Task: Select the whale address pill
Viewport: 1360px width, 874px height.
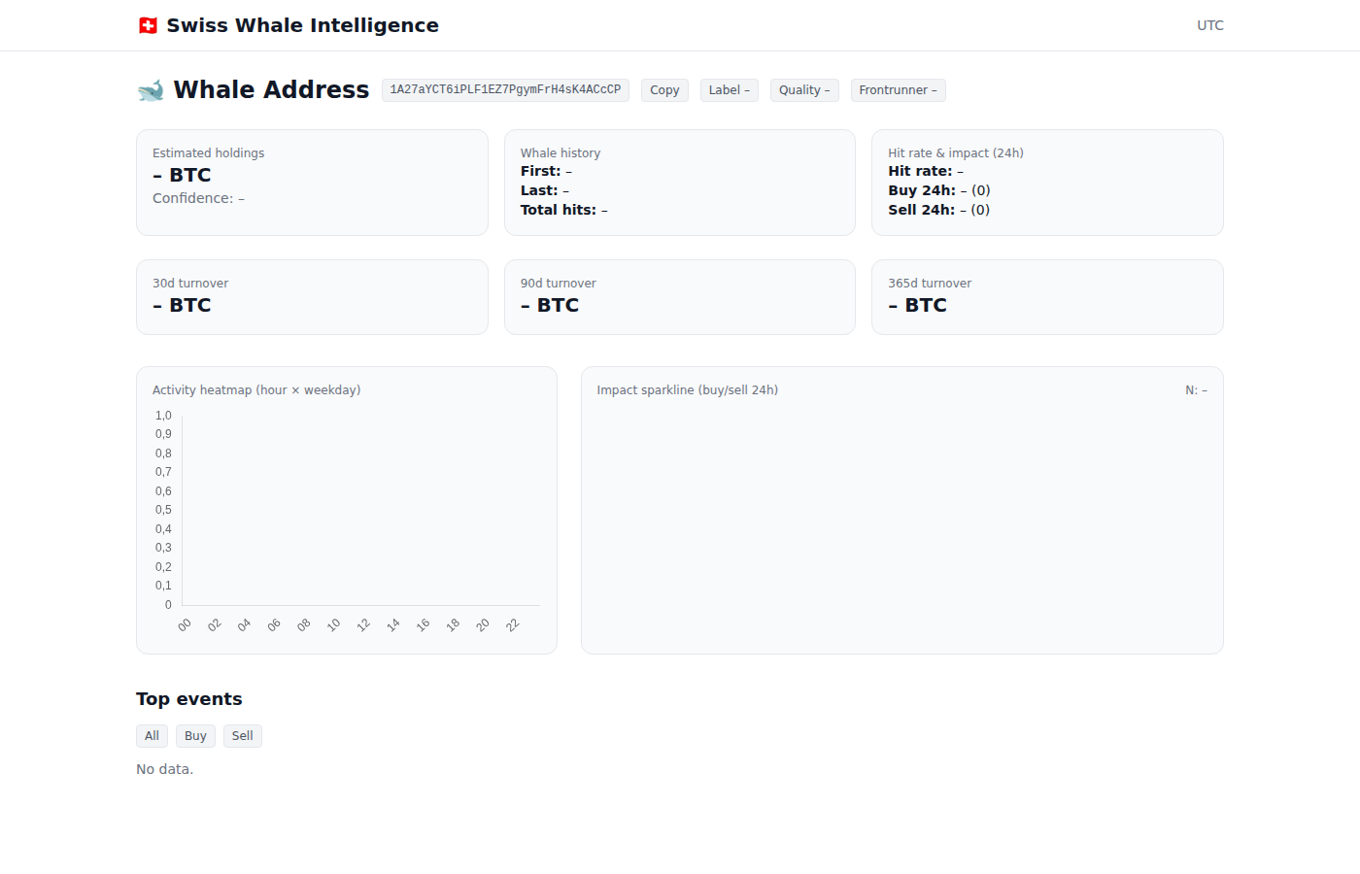Action: pos(505,89)
